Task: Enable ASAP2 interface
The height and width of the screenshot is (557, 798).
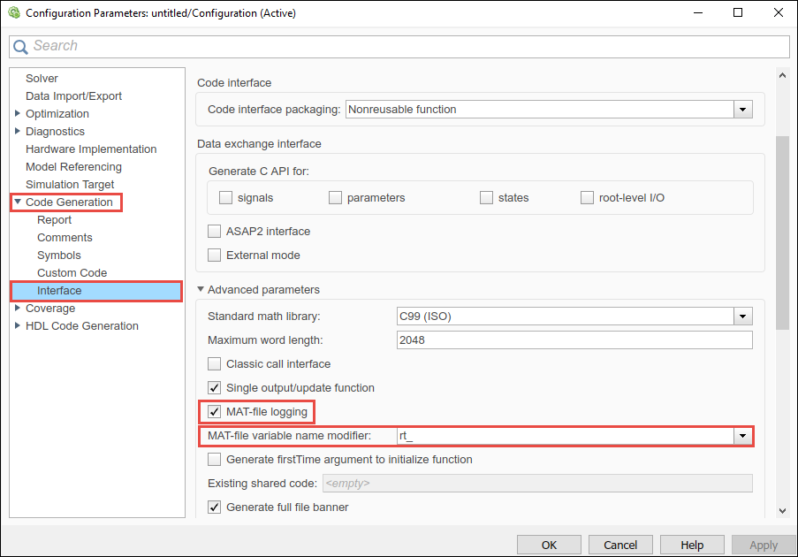Action: point(213,231)
